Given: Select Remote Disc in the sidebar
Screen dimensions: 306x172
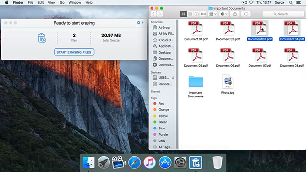Looking at the screenshot, I should pyautogui.click(x=163, y=84).
